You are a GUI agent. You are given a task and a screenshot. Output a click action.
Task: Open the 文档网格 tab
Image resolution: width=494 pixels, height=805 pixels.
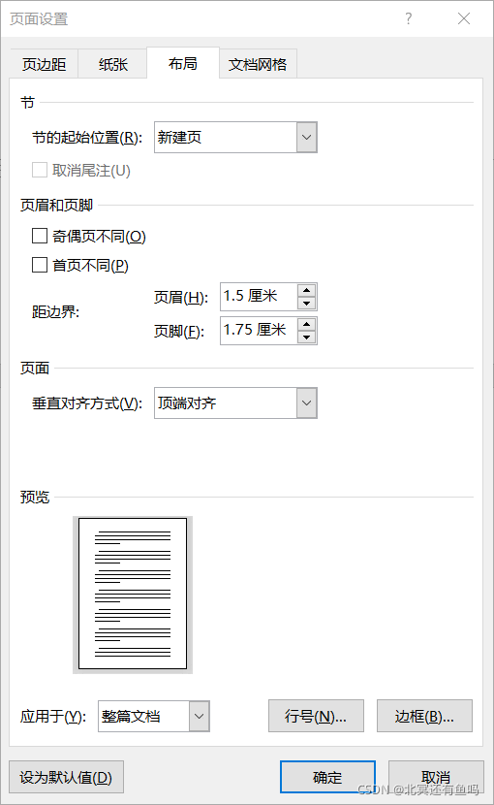point(258,64)
